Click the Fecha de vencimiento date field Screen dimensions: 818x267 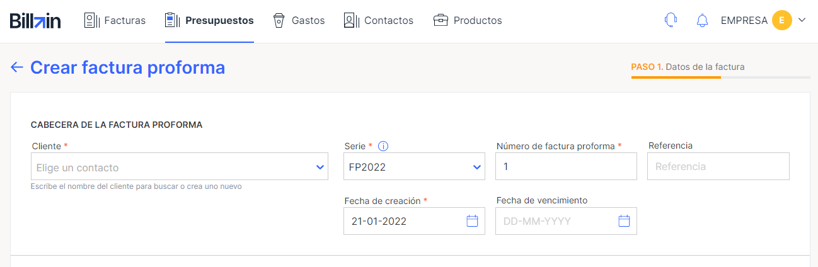point(566,221)
